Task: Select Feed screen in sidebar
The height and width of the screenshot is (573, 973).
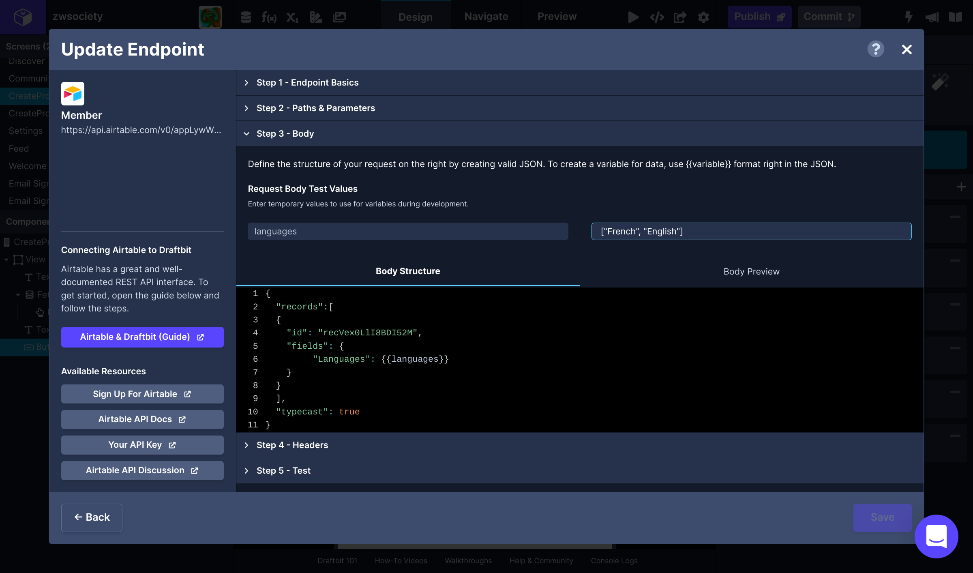Action: 19,149
